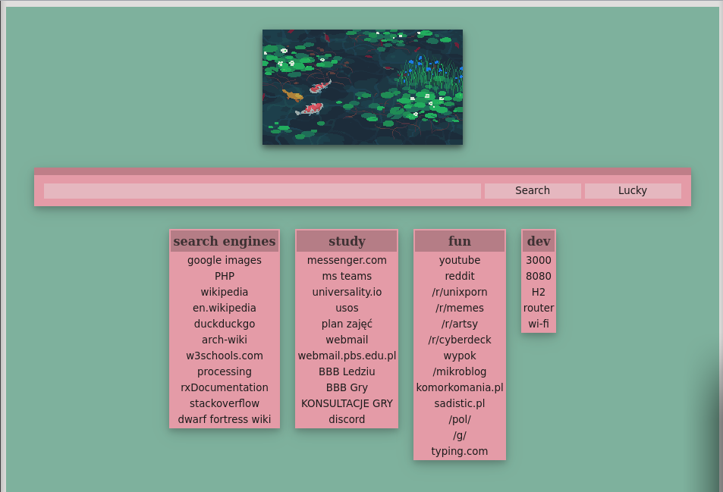Viewport: 723px width, 492px height.
Task: Open the wikipedia link
Action: tap(224, 292)
